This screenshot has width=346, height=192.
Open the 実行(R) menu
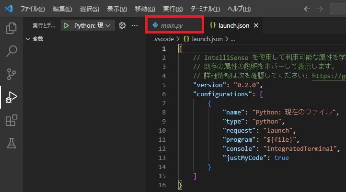173,9
